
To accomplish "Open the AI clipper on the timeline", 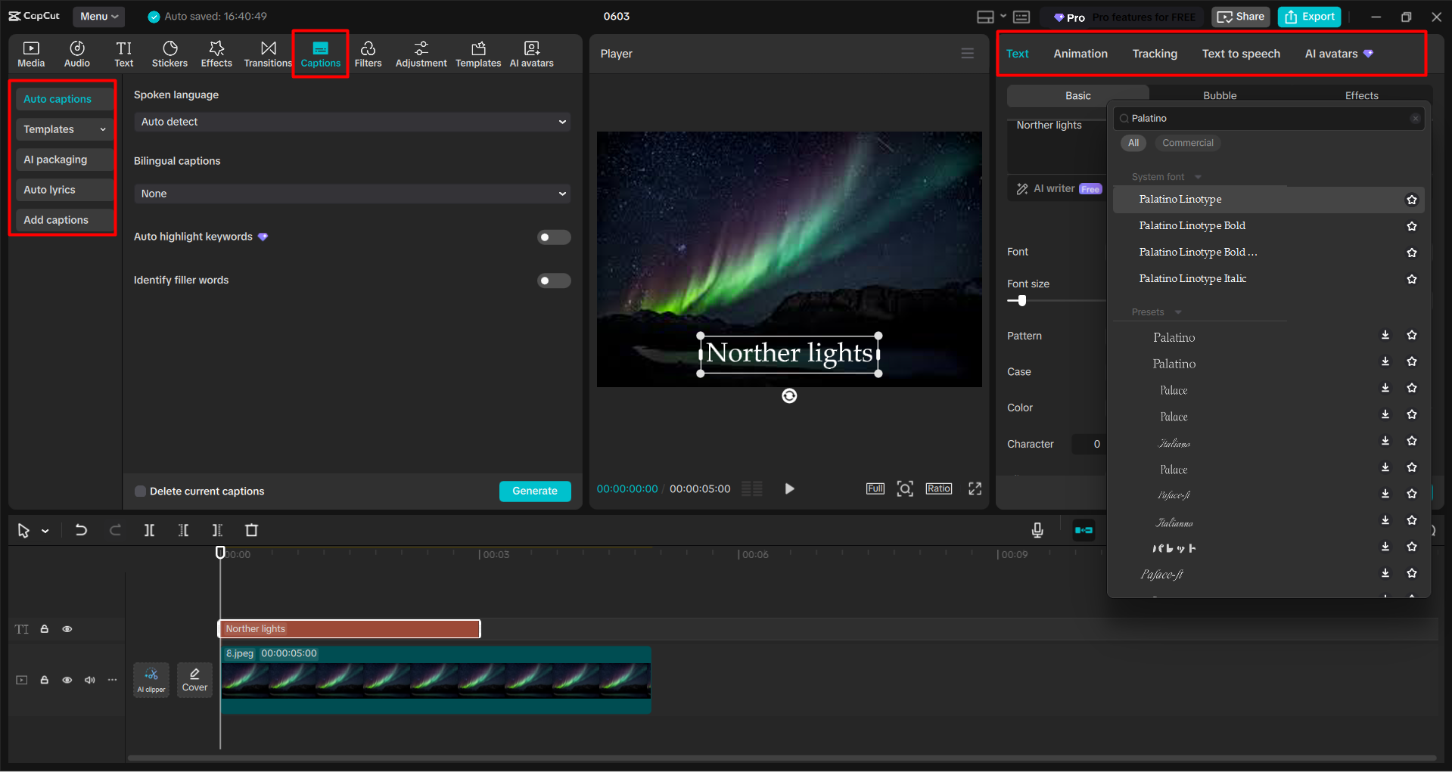I will 151,679.
